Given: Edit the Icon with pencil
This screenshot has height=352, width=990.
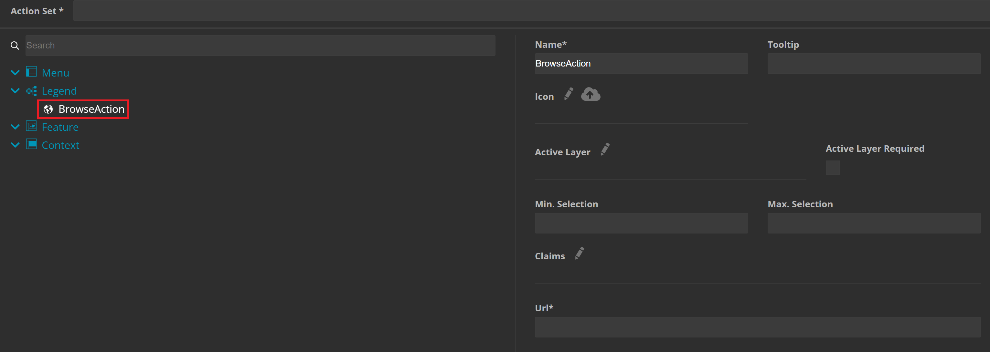Looking at the screenshot, I should 569,94.
